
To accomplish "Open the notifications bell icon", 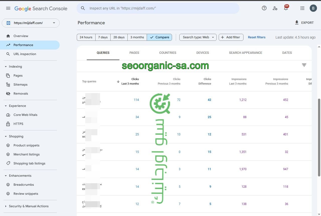I will click(x=286, y=8).
